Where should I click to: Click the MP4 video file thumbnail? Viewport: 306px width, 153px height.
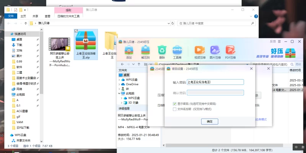59,44
